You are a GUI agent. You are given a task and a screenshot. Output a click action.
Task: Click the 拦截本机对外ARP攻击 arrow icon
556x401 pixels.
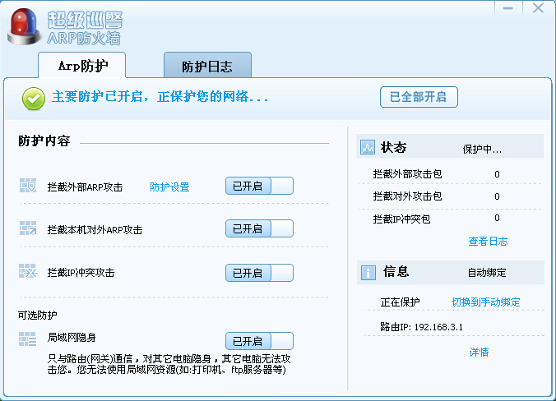(28, 228)
